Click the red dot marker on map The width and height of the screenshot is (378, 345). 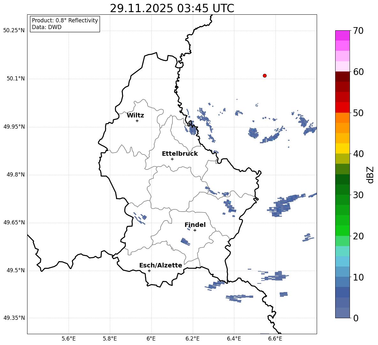265,76
